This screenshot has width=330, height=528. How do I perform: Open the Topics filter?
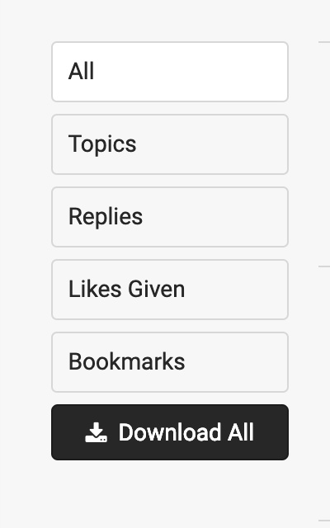170,144
